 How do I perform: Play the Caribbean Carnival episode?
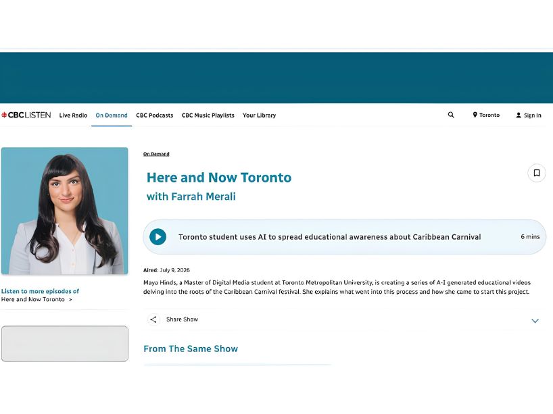[158, 237]
